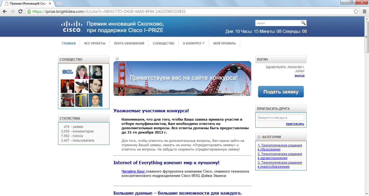Go to the ГЛАВНАЯ menu item
The image size is (369, 196).
[x=69, y=43]
